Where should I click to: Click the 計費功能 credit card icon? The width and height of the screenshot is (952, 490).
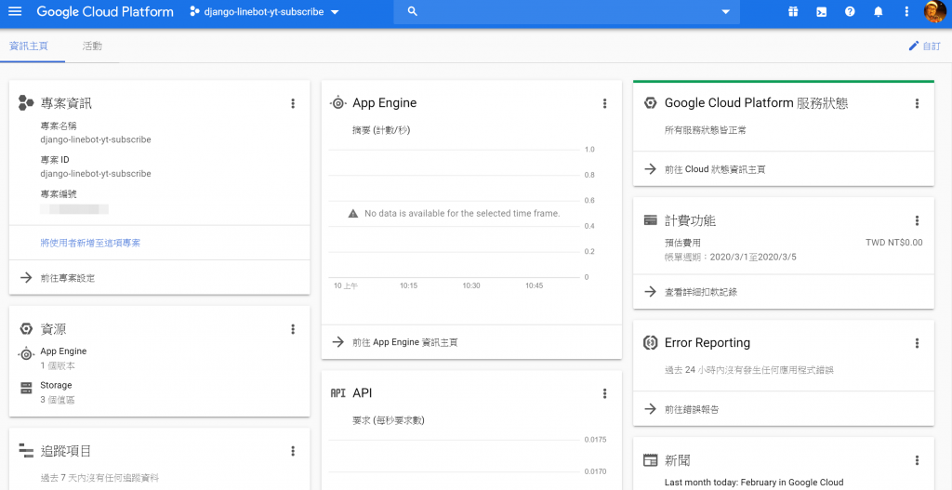[650, 219]
